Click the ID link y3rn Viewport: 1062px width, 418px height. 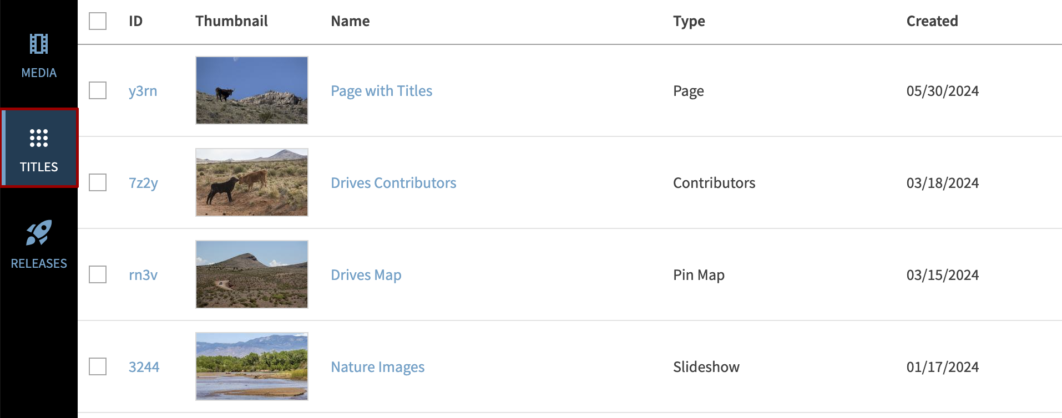pyautogui.click(x=143, y=91)
